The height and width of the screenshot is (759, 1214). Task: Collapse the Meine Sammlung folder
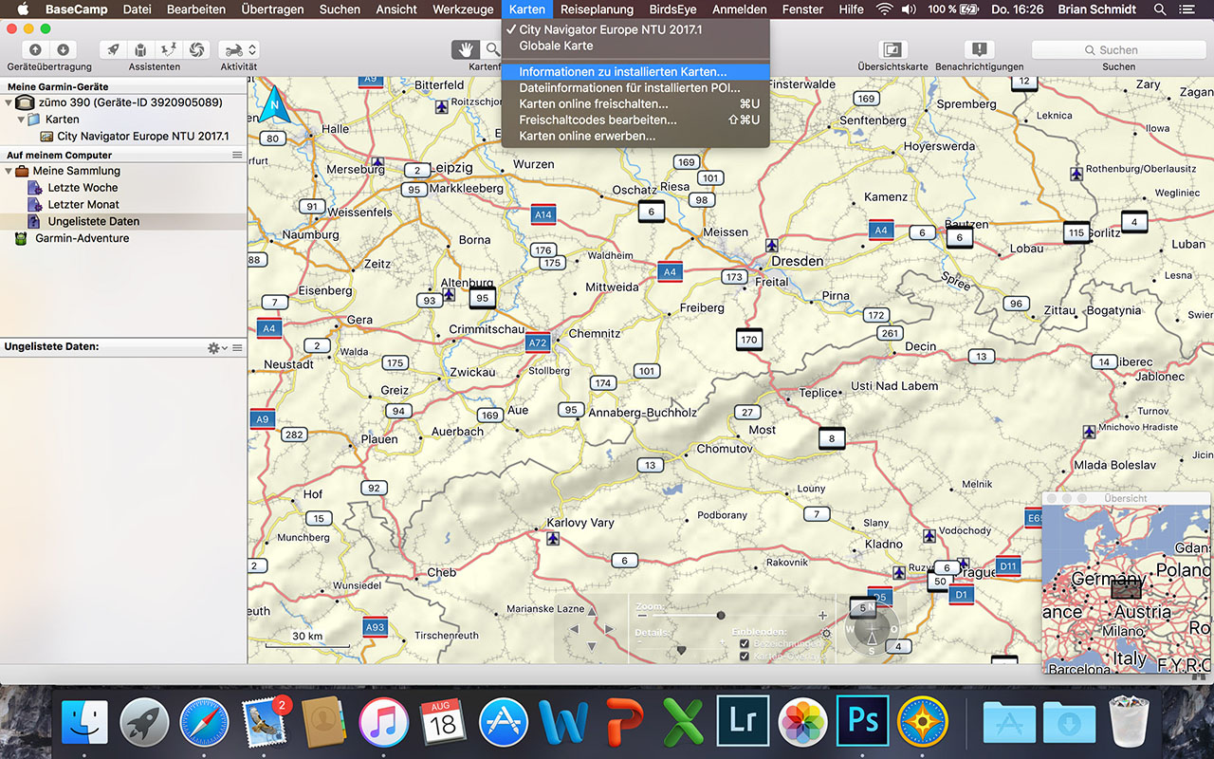point(9,171)
